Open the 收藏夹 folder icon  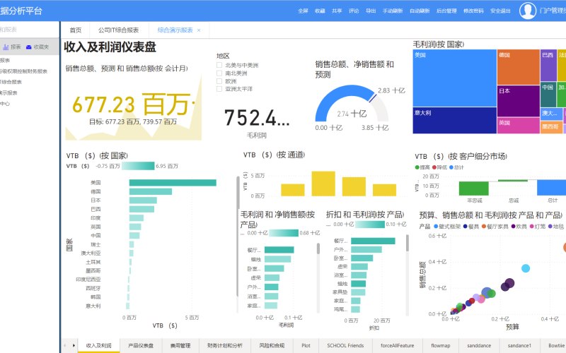point(29,47)
